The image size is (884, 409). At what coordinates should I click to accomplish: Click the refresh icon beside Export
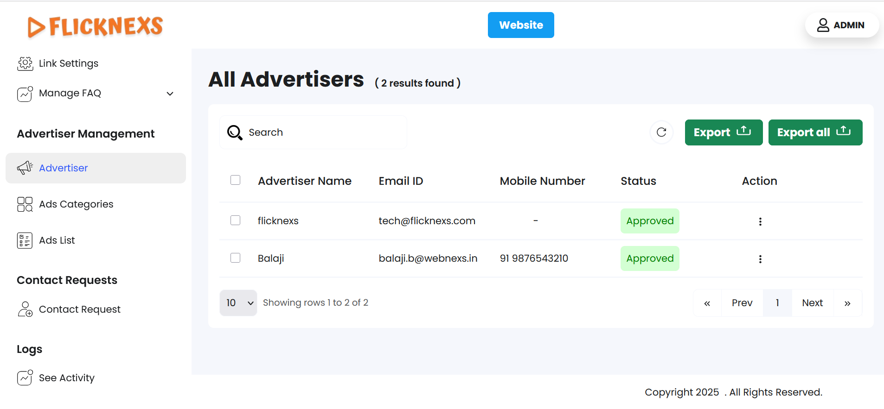click(661, 132)
